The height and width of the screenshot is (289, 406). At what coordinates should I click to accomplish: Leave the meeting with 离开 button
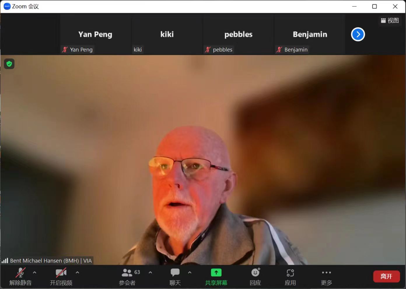pos(386,276)
